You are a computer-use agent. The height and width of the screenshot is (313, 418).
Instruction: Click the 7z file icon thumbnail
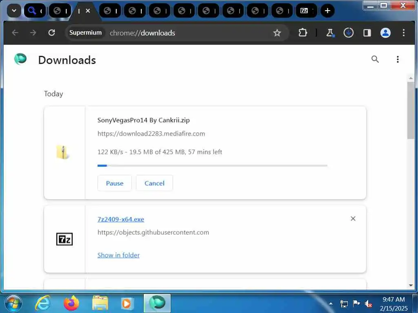coord(64,239)
